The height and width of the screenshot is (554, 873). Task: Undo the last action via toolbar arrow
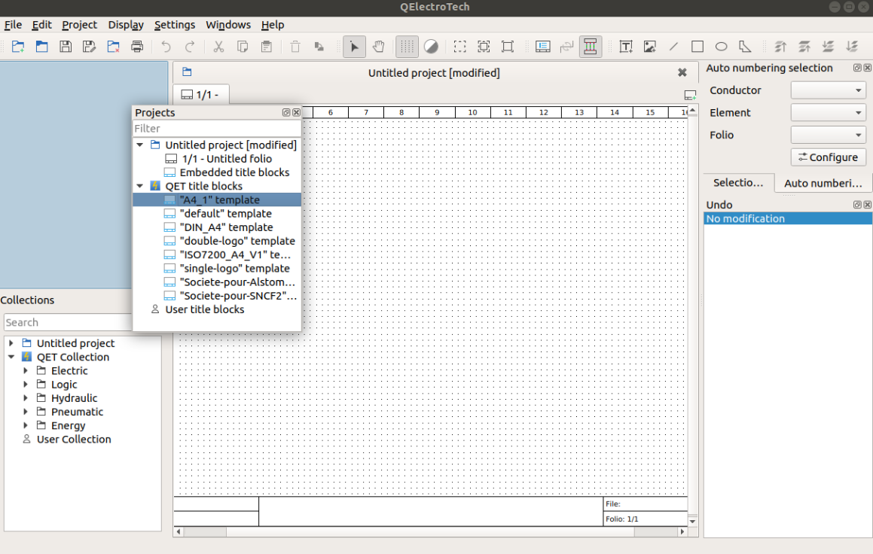[x=166, y=47]
